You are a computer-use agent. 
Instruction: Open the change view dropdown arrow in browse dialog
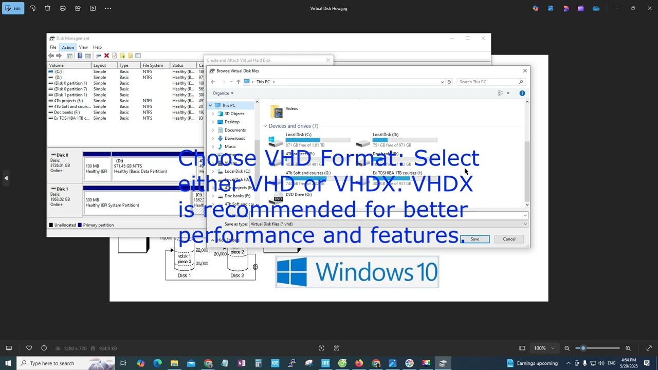[x=508, y=93]
